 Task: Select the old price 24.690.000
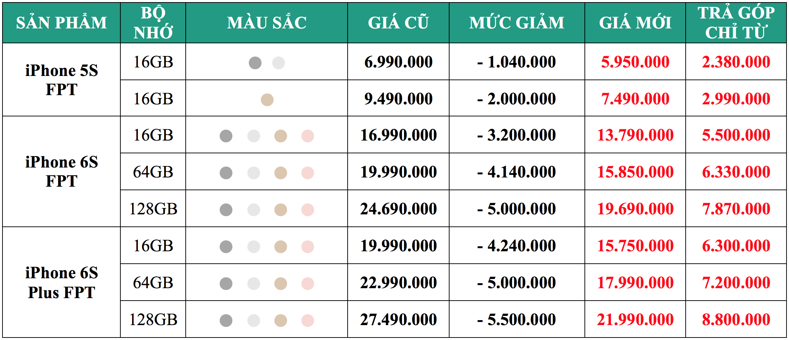coord(398,209)
